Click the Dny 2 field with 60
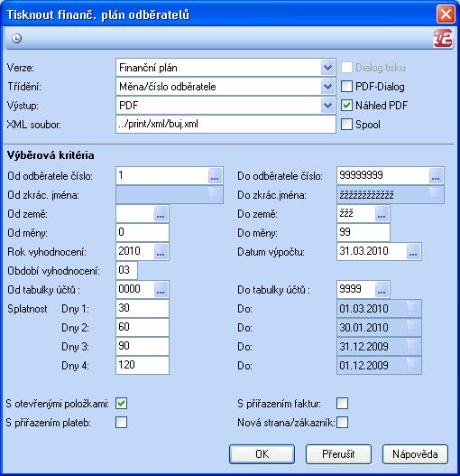Viewport: 460px width, 476px height. click(143, 327)
